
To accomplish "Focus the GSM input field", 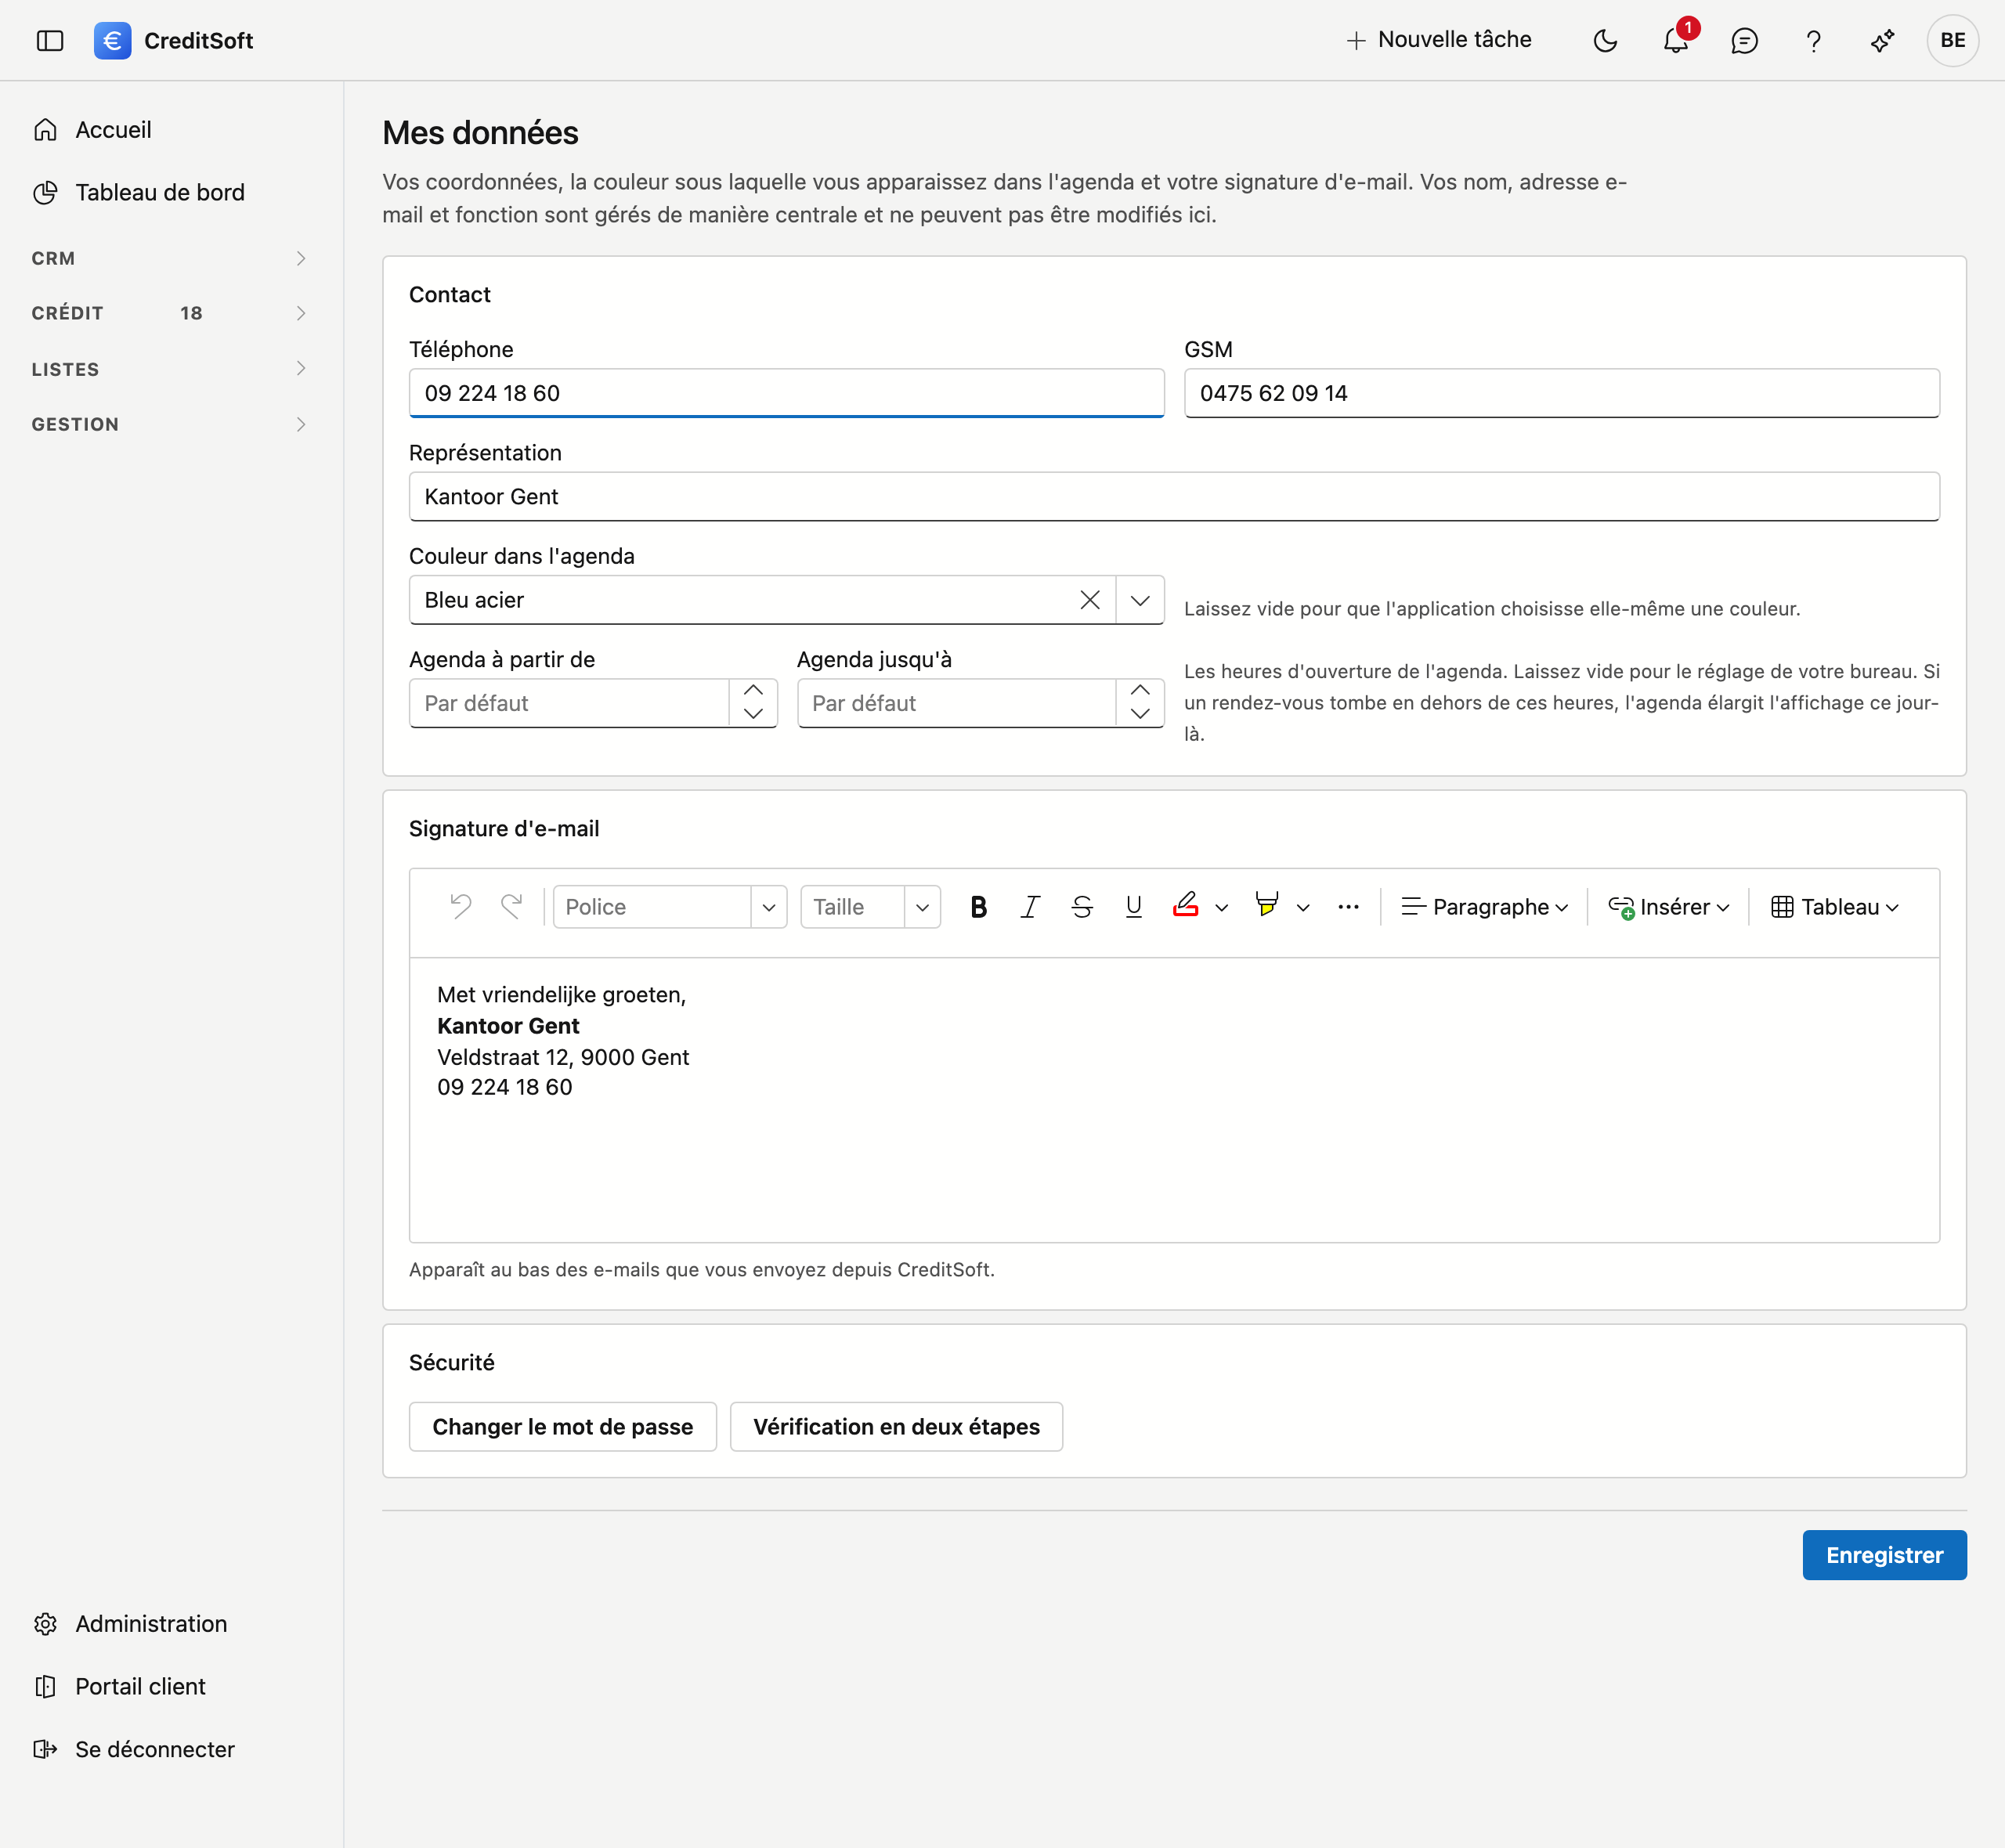I will click(1561, 393).
